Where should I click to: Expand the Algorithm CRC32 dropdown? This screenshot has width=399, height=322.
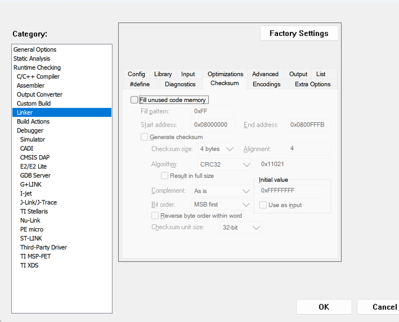pos(225,164)
